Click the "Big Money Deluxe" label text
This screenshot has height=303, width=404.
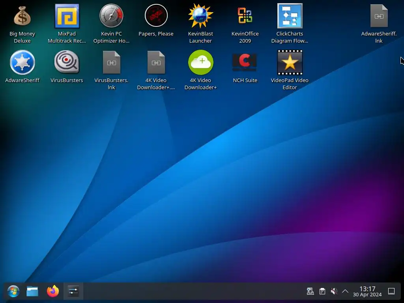pos(22,37)
